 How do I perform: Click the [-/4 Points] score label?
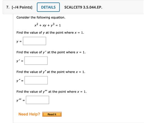point(22,7)
